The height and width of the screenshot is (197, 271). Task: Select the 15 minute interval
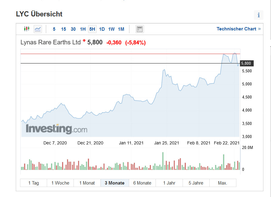tap(63, 29)
